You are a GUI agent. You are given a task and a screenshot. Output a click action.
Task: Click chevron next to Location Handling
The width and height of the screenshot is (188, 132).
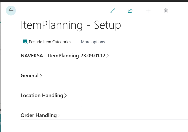click(x=66, y=96)
